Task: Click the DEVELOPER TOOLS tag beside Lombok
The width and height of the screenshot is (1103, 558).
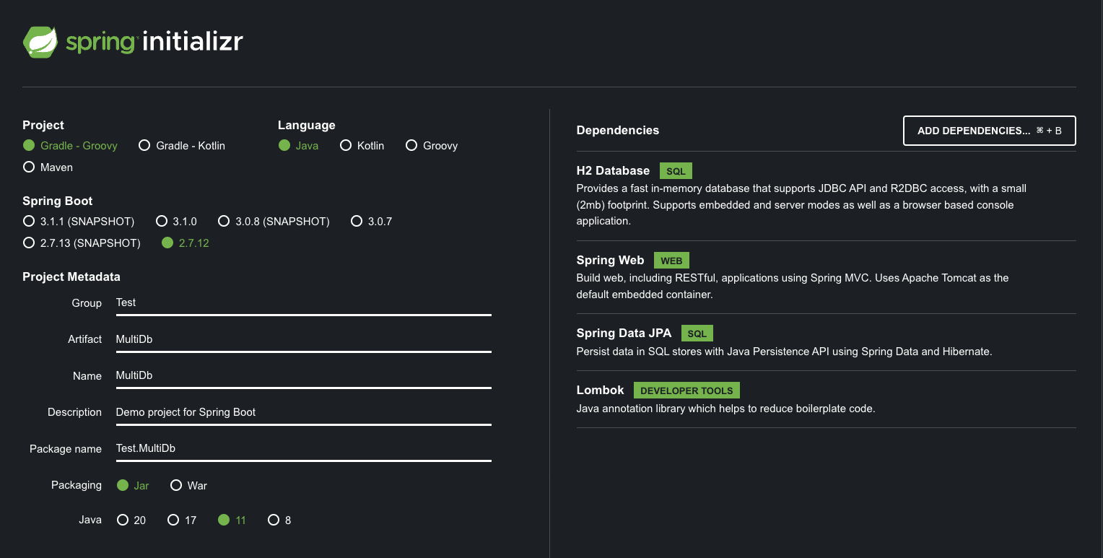Action: point(686,391)
